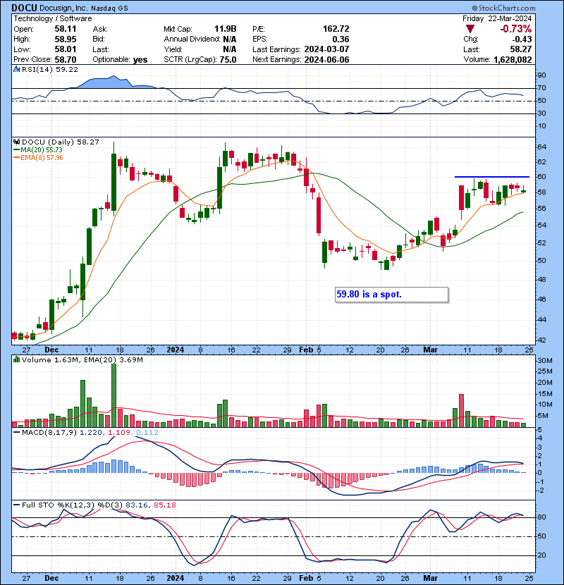564x585 pixels.
Task: Click the Feb label under the price chart
Action: tap(306, 350)
